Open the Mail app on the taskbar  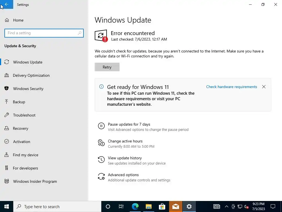tap(175, 206)
